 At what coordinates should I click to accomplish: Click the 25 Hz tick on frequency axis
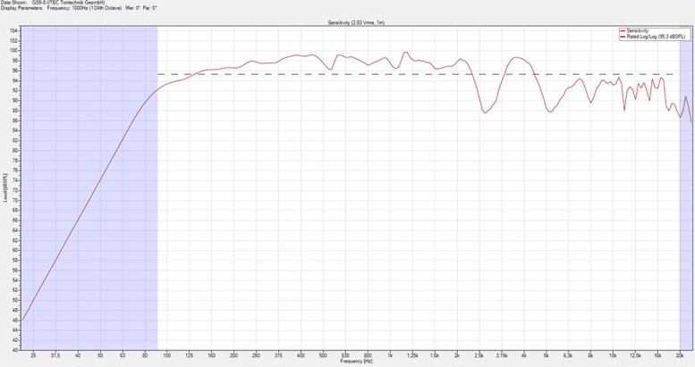tap(33, 355)
